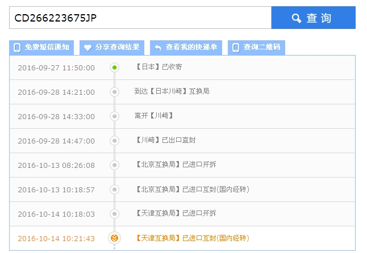Click the blue 查询 search button

coord(314,18)
